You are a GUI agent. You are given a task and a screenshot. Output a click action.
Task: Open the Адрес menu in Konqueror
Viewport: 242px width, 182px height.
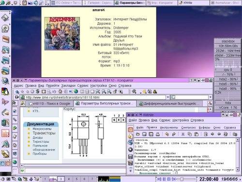(x=18, y=85)
